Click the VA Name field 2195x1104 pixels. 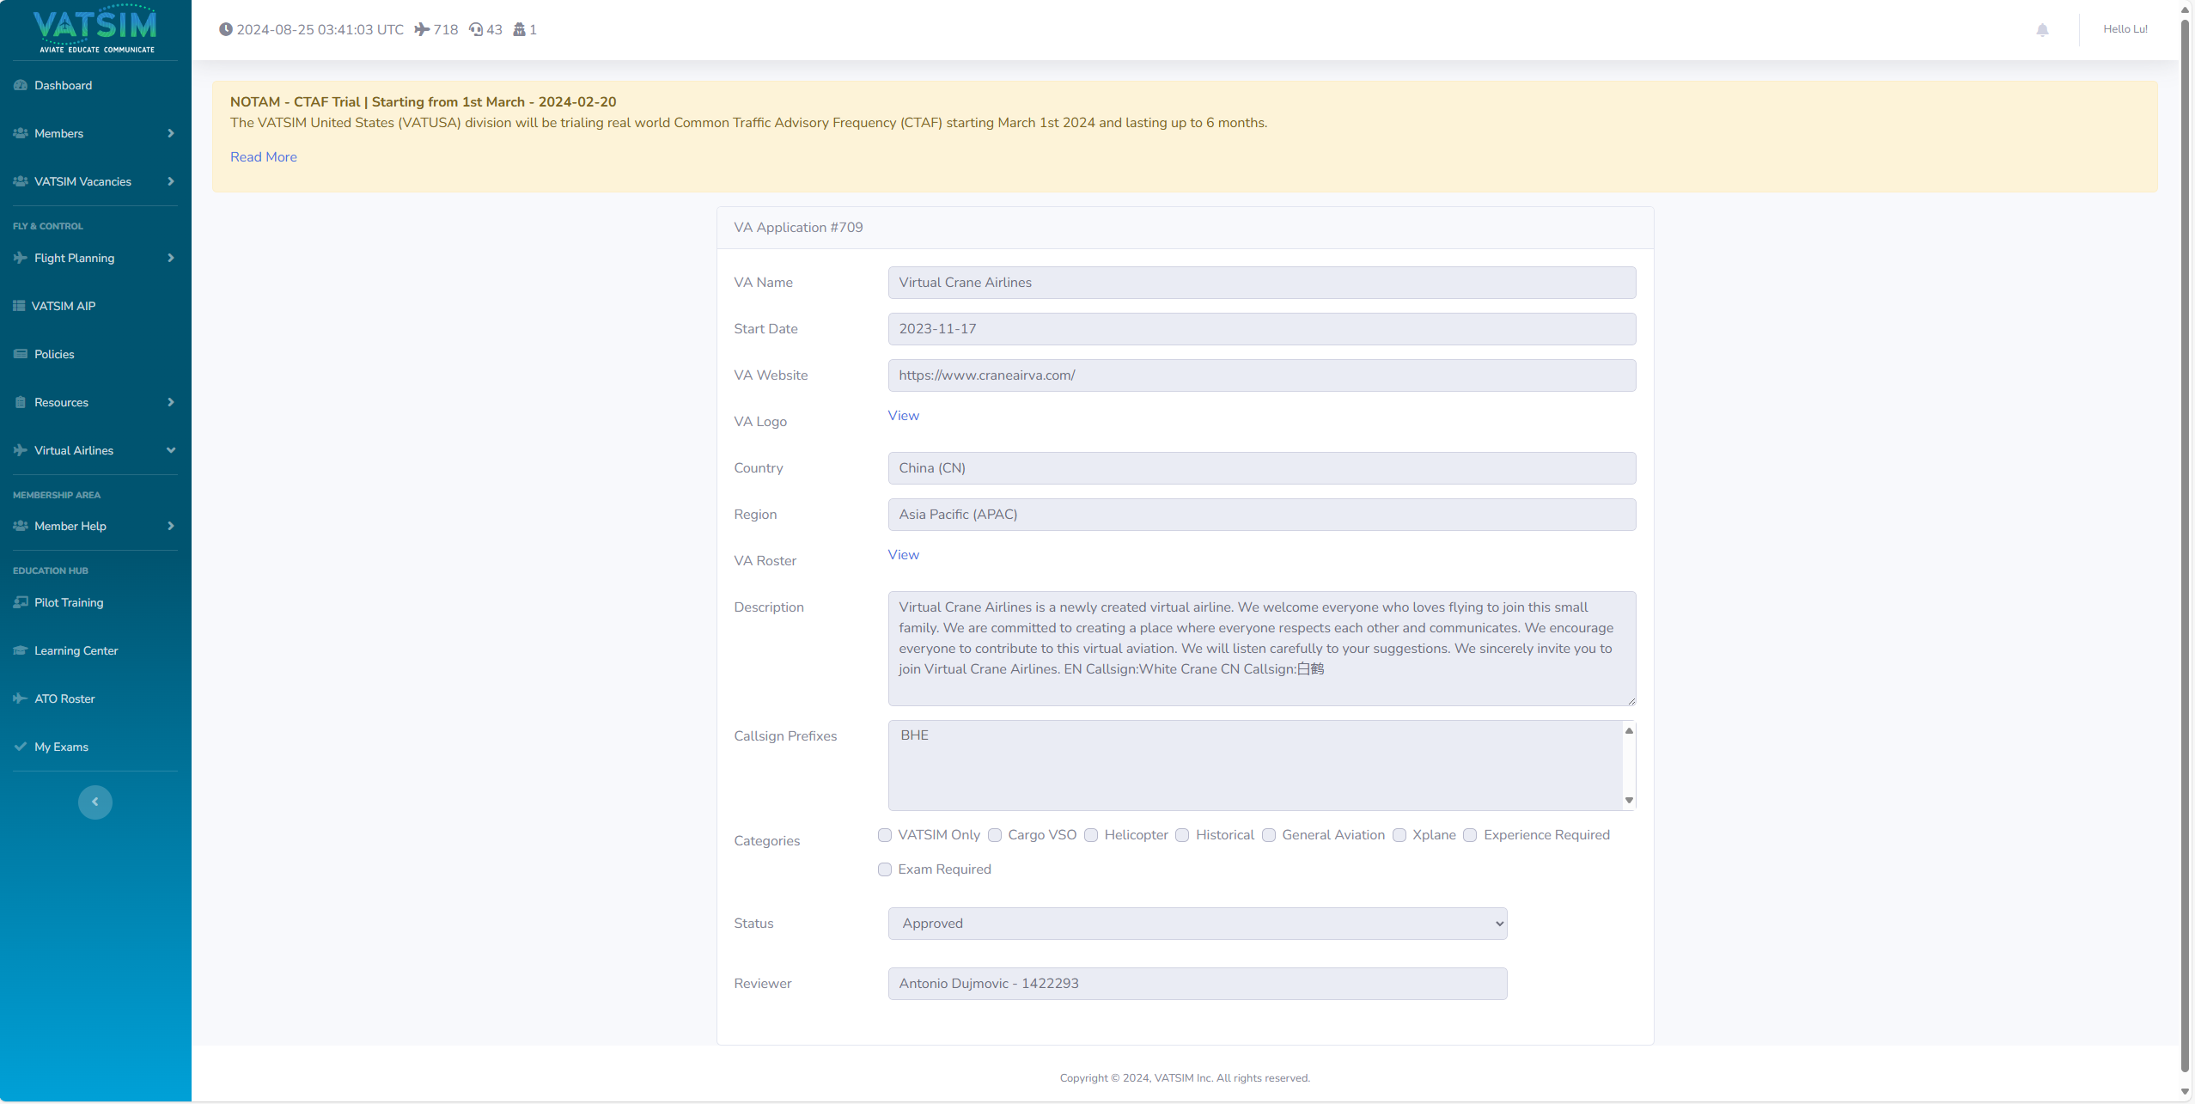(1262, 283)
